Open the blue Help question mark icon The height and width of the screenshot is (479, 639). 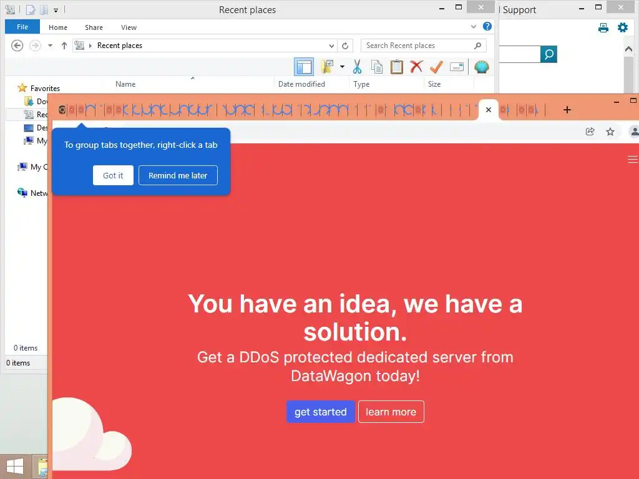pos(487,26)
